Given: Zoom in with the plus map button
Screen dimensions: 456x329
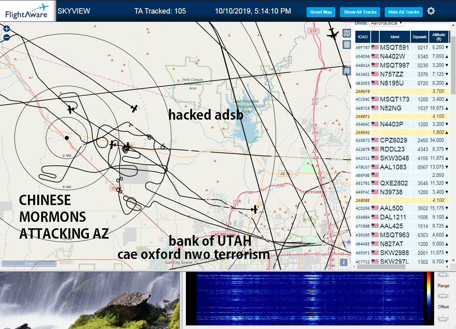Looking at the screenshot, I should (x=6, y=29).
